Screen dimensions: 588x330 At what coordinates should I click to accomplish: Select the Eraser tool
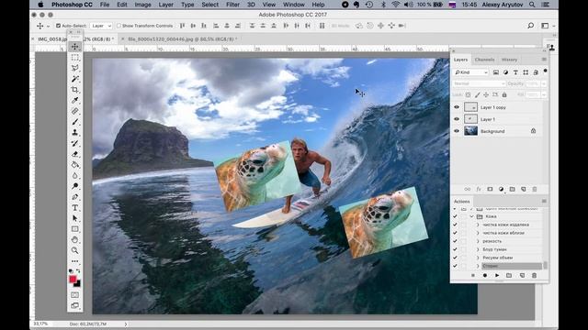(x=75, y=154)
